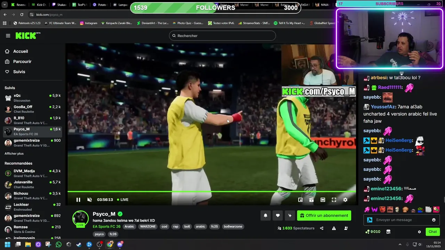Click the heart follow button
The height and width of the screenshot is (250, 445).
pyautogui.click(x=278, y=215)
